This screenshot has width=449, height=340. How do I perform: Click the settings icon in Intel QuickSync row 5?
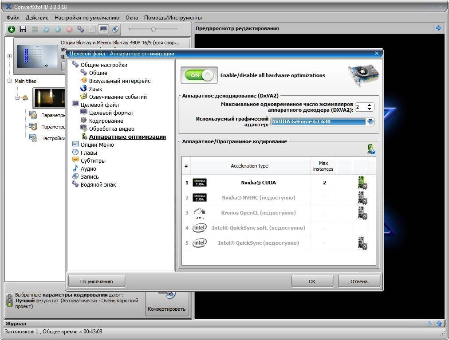(362, 243)
